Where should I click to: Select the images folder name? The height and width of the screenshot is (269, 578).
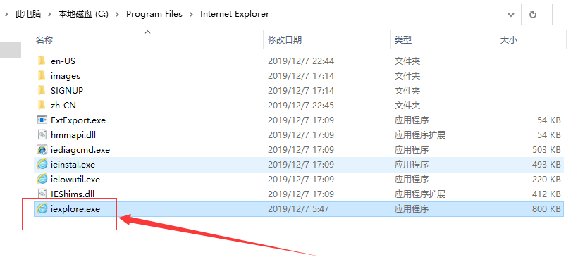point(66,76)
